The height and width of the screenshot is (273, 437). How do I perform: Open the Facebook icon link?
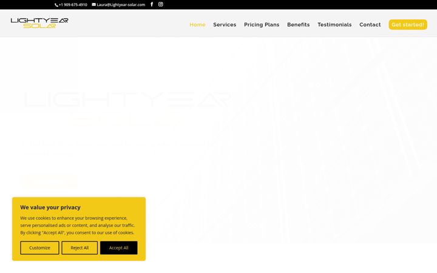point(152,4)
